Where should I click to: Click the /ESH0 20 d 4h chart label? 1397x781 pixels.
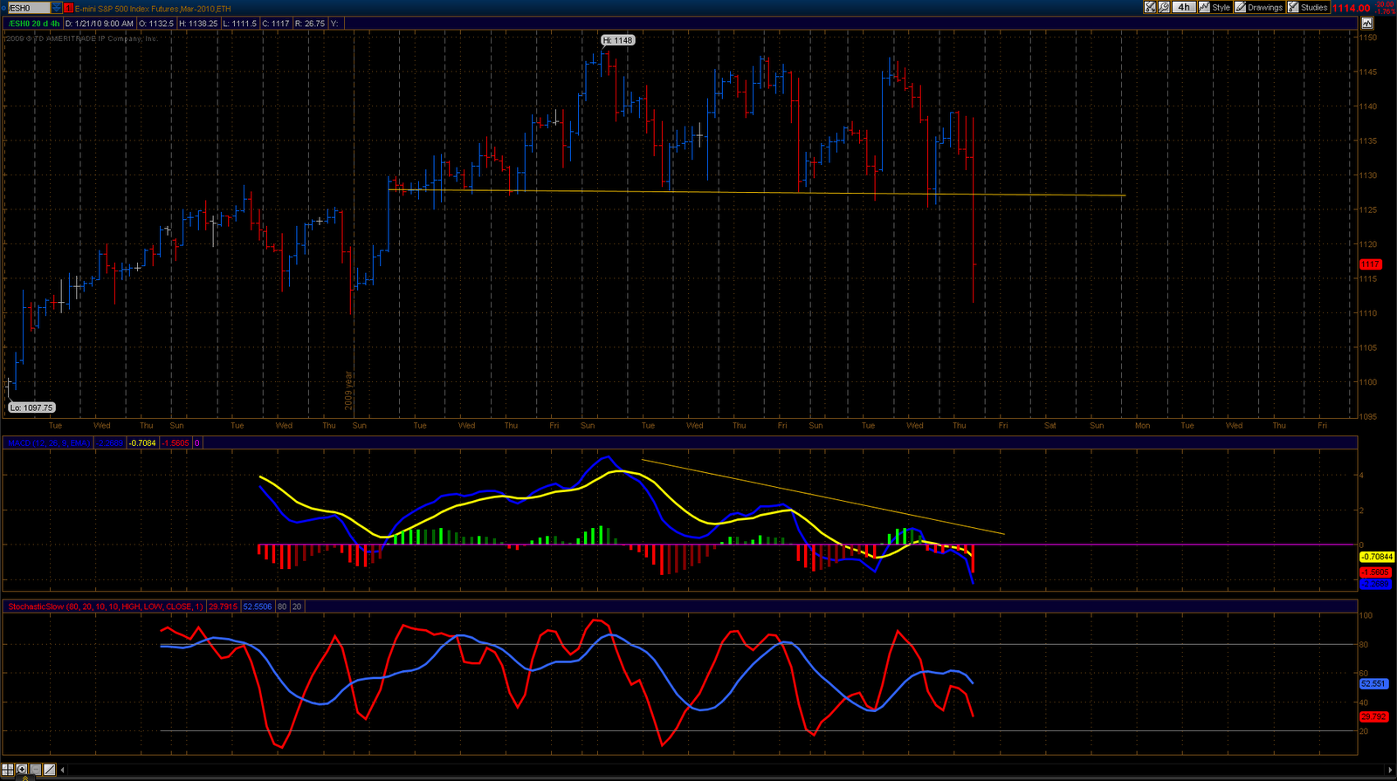tap(34, 24)
